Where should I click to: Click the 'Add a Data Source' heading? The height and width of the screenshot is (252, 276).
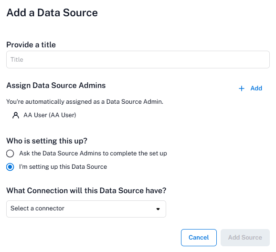[52, 13]
